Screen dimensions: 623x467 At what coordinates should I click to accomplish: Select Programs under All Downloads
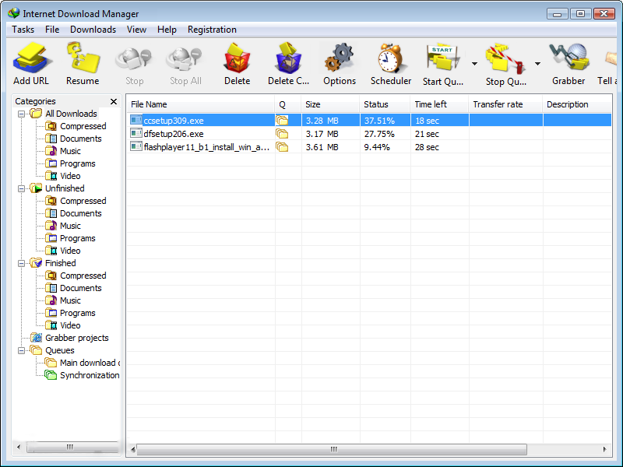77,163
